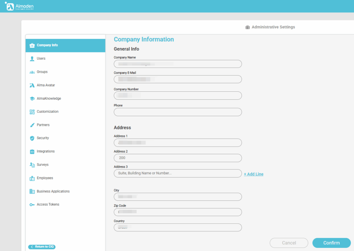Viewport: 354px width, 251px height.
Task: Open the Surveys menu item
Action: [43, 165]
